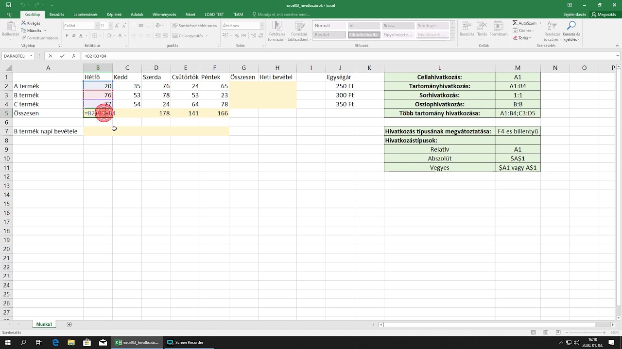Expand the formula bar
This screenshot has width=622, height=349.
(x=617, y=56)
